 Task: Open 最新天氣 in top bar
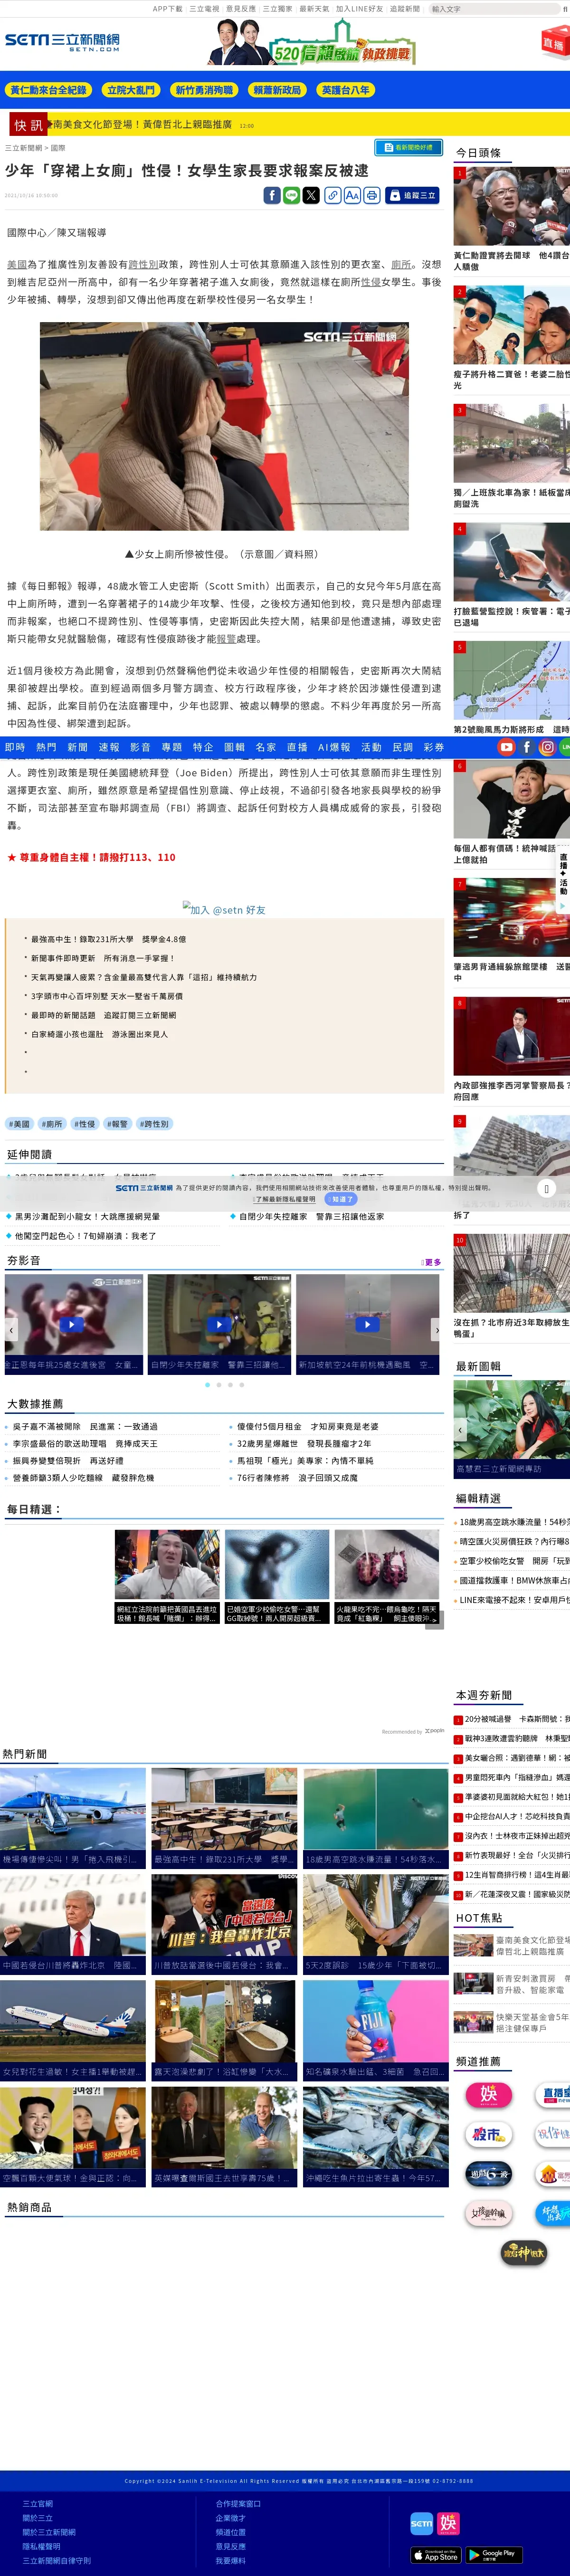[314, 9]
